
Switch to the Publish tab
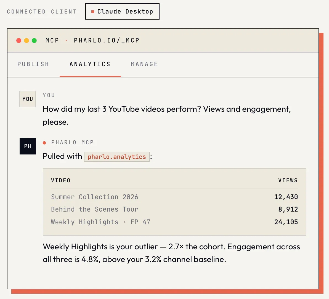click(33, 64)
